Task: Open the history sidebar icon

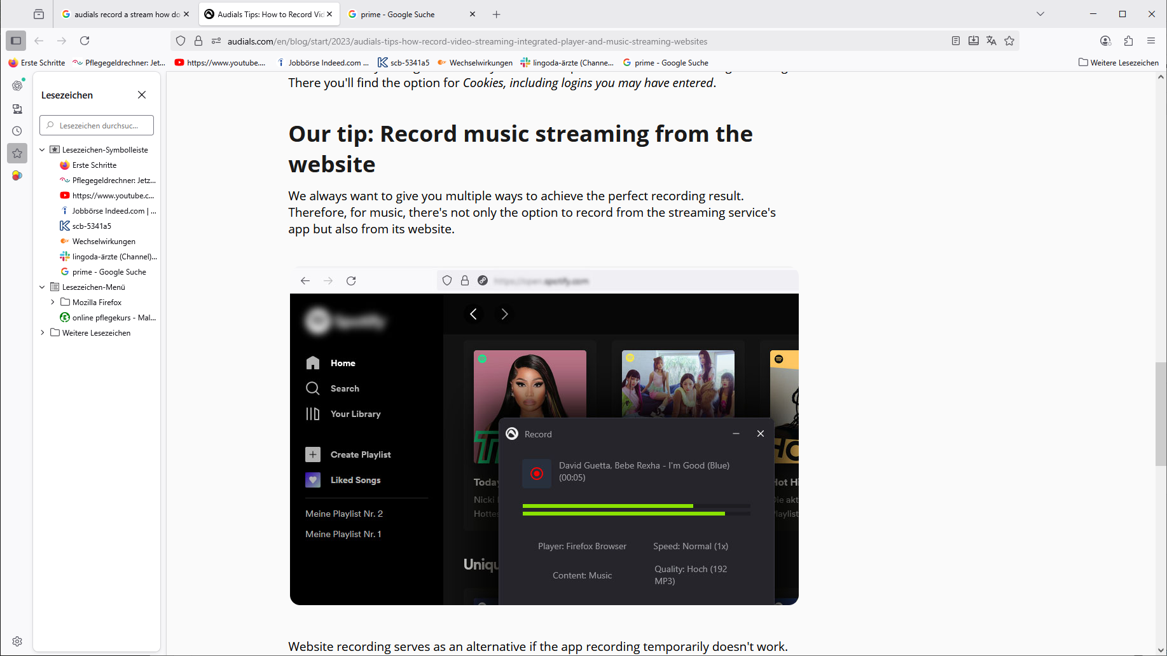Action: pyautogui.click(x=17, y=131)
